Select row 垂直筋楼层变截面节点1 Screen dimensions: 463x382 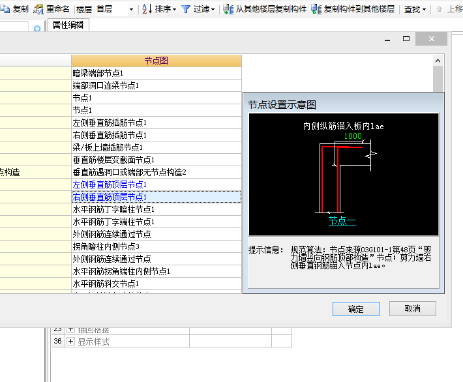(x=157, y=160)
